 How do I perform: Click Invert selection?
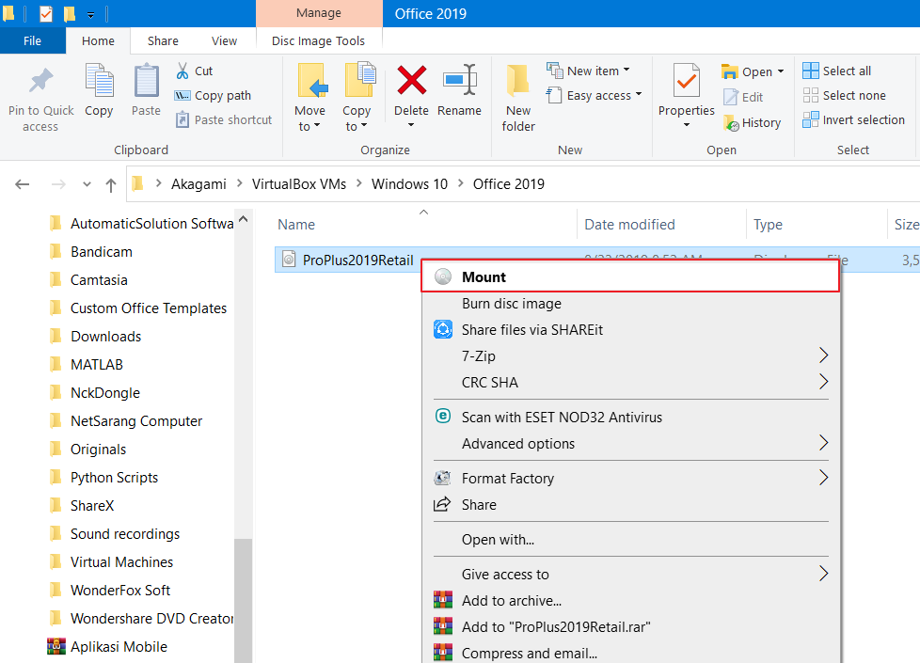tap(854, 120)
